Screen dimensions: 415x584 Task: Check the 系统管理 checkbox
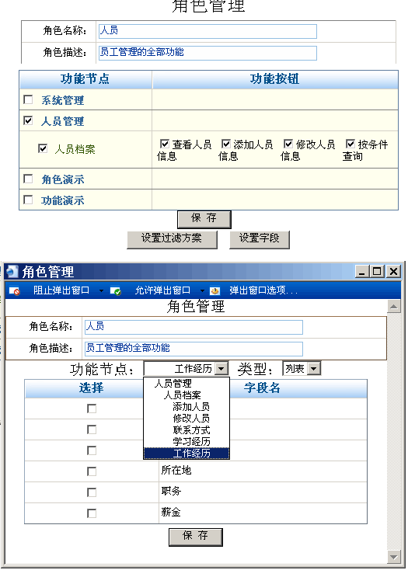(28, 99)
